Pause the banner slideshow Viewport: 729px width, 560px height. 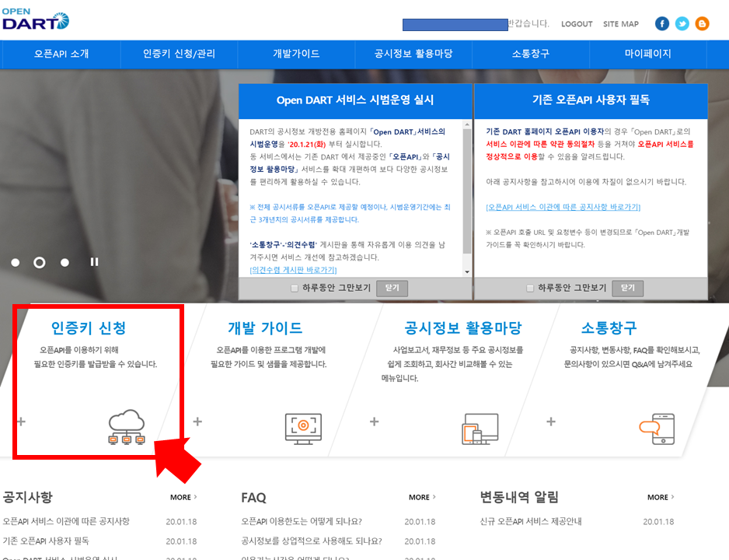94,262
